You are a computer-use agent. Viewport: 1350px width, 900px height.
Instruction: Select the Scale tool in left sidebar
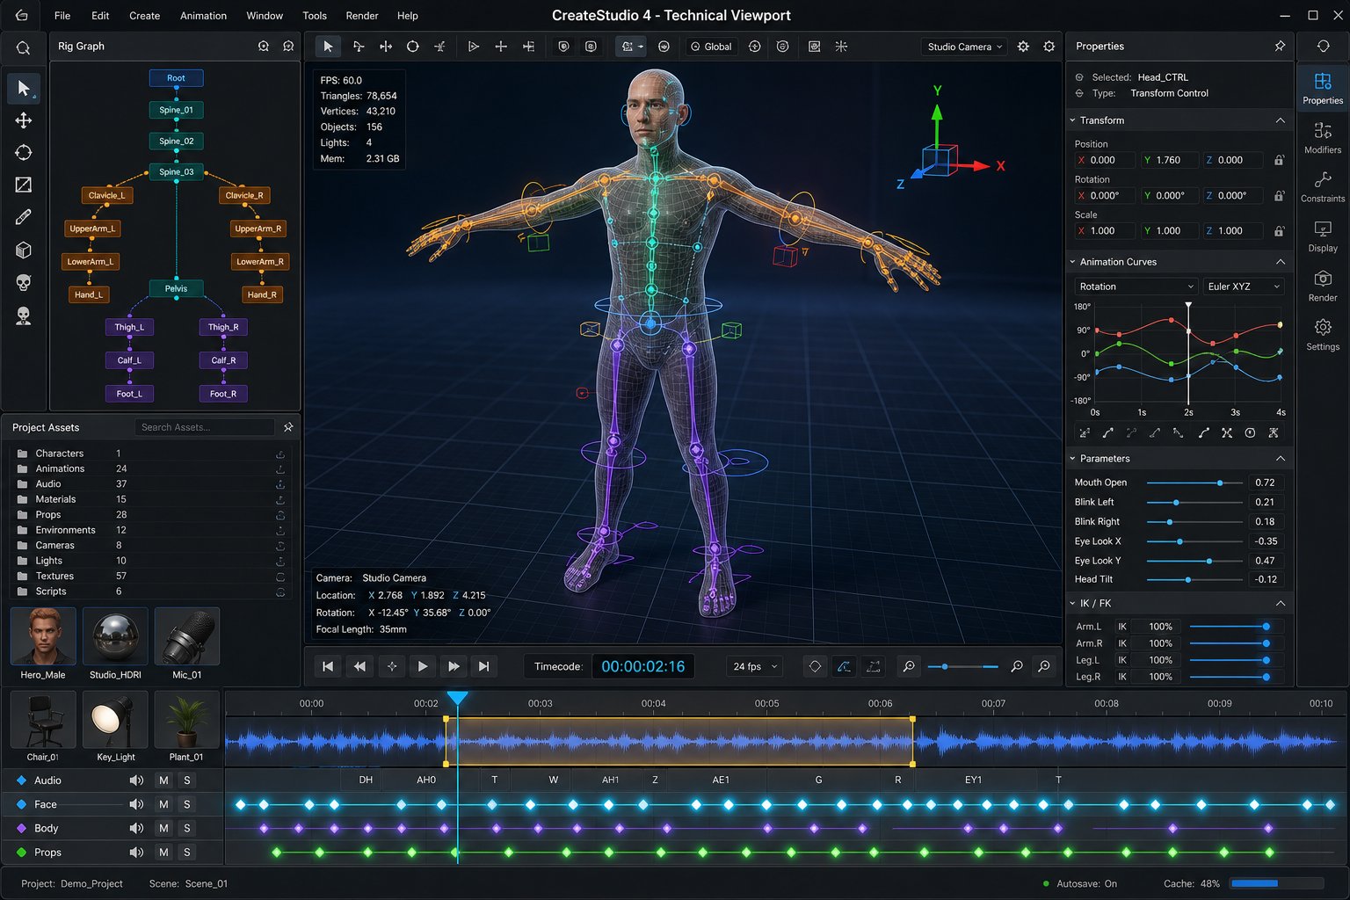tap(24, 185)
